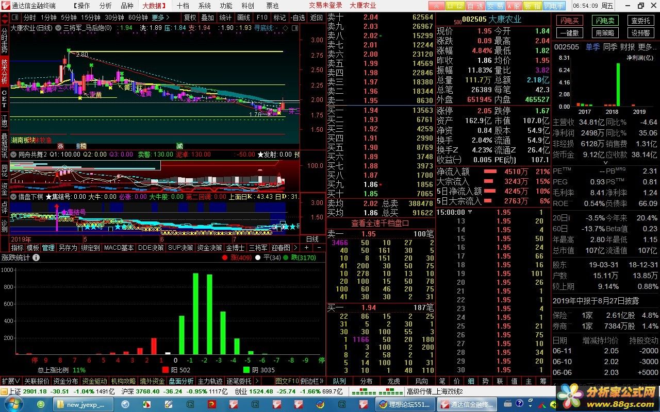Select the 逐笔委托 bottom tab
This screenshot has width=660, height=412.
click(x=239, y=381)
